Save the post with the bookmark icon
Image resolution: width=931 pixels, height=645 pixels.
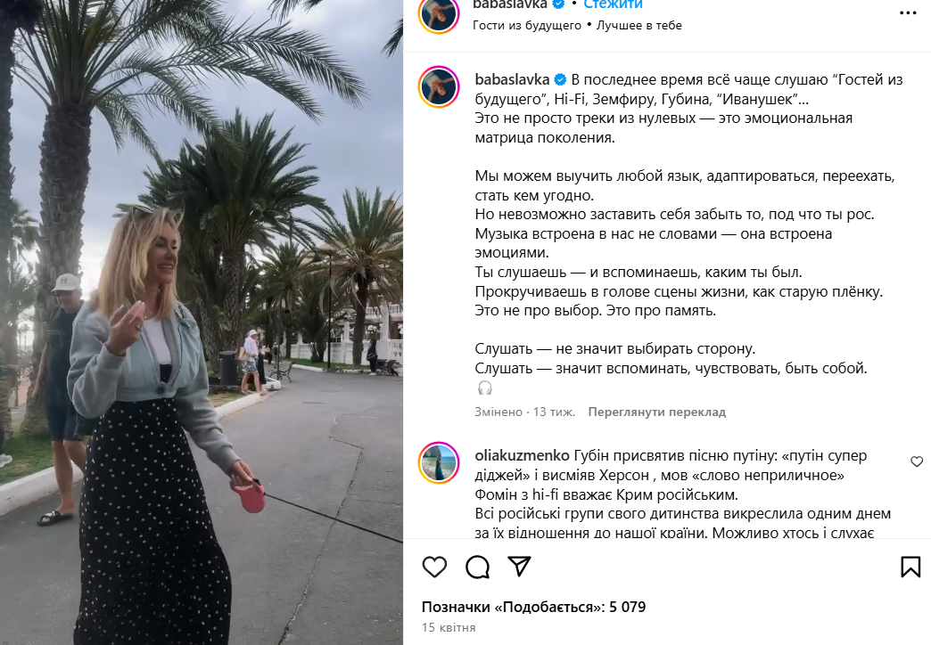click(910, 567)
